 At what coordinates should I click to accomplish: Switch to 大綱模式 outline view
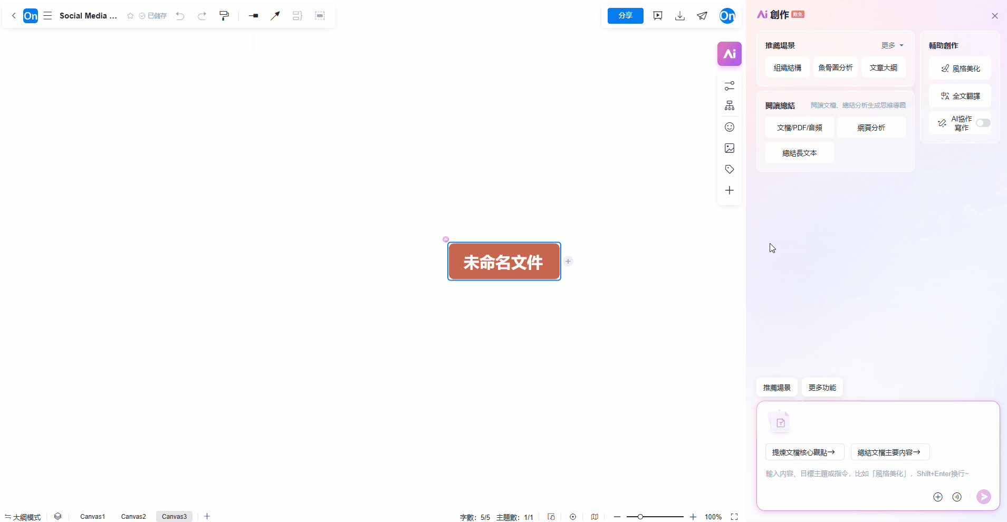[23, 517]
